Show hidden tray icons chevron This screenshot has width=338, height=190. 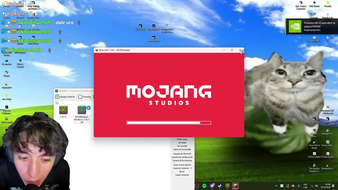(276, 186)
